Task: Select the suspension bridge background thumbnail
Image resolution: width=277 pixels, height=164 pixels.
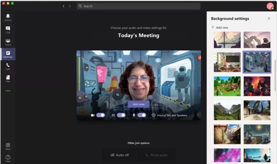Action: 227,40
